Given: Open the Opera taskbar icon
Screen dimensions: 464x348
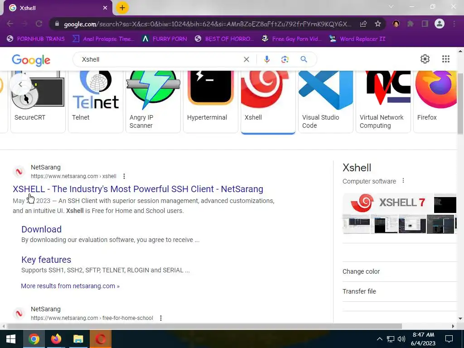Looking at the screenshot, I should pos(100,339).
